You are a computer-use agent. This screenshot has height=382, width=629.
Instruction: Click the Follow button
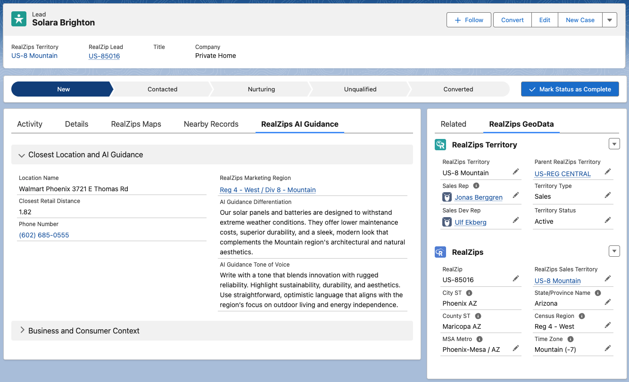point(469,20)
